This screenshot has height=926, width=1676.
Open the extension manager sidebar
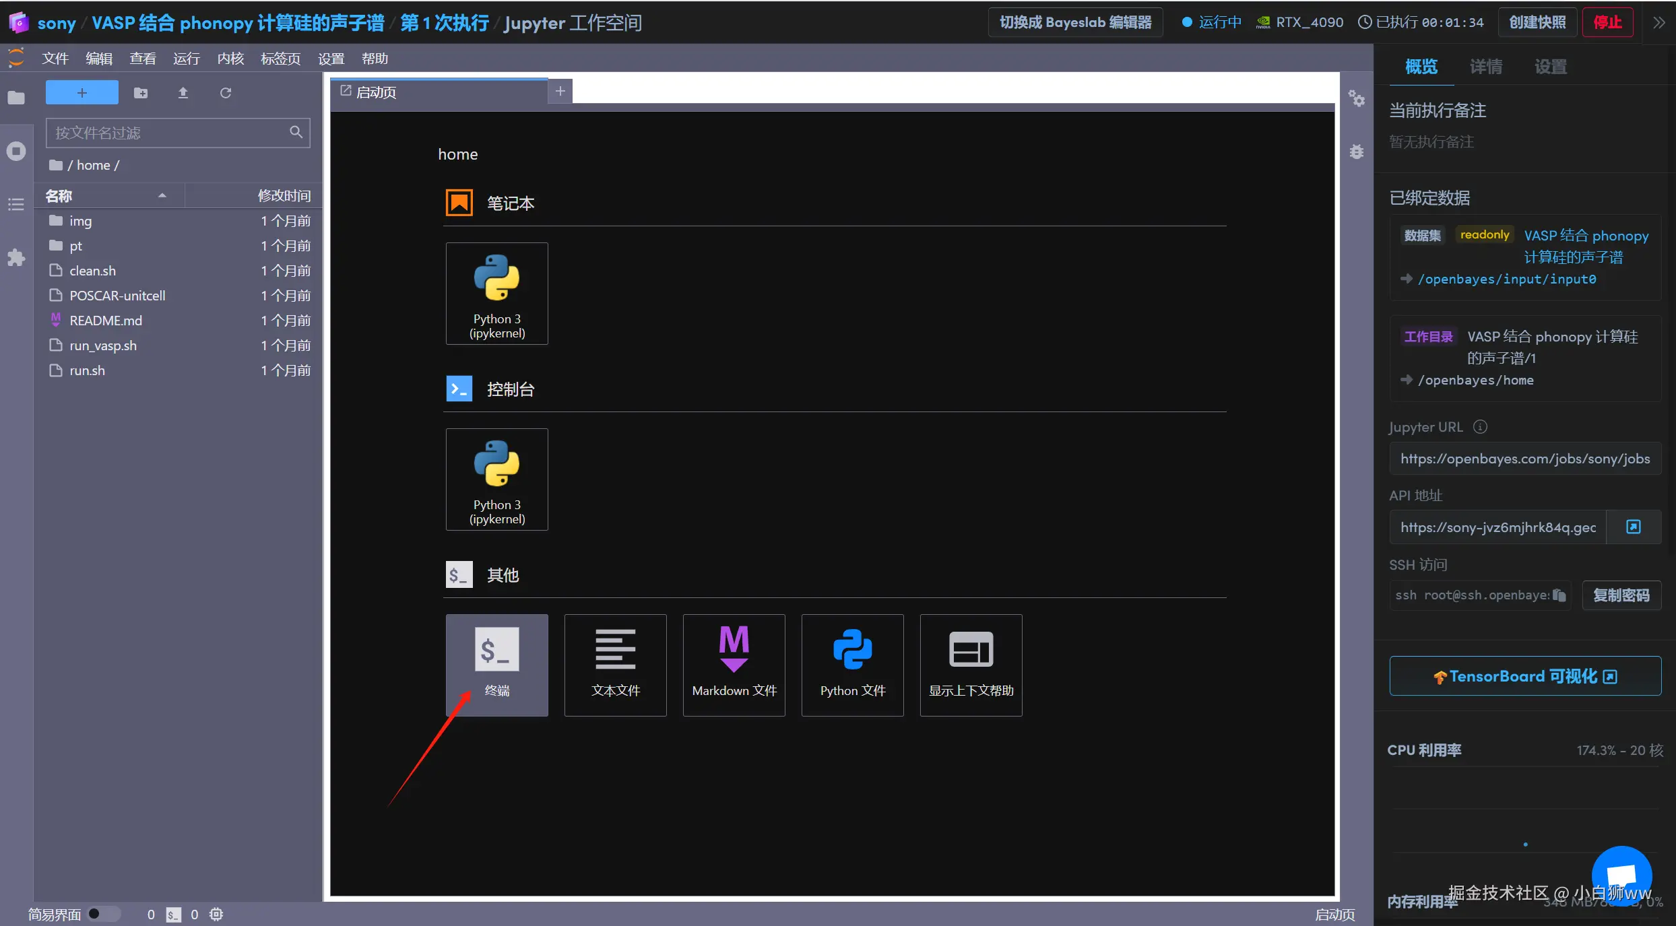click(16, 257)
